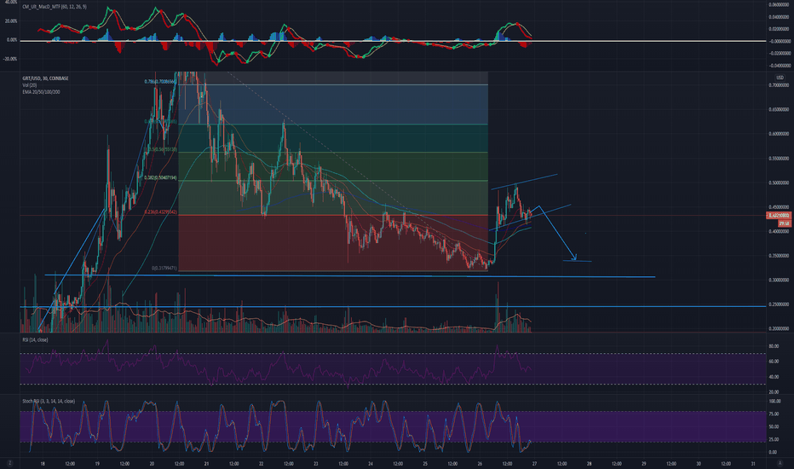This screenshot has height=469, width=794.
Task: Select the RSI (14, close) indicator legend
Action: click(x=36, y=339)
